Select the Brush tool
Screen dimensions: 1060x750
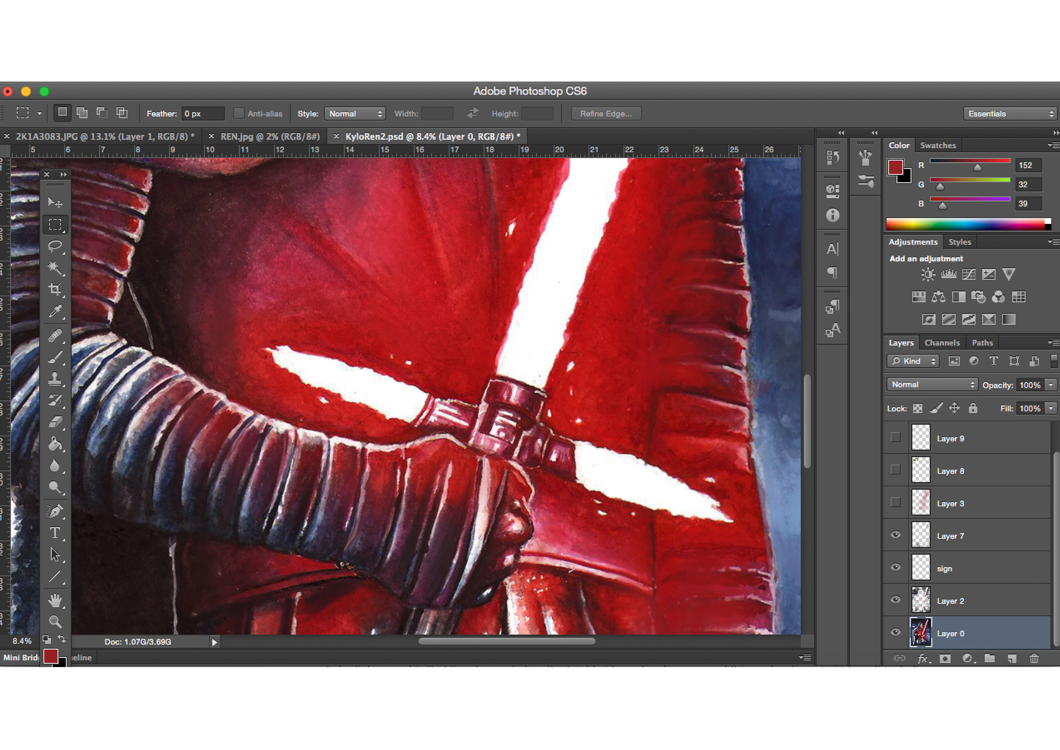pos(55,357)
